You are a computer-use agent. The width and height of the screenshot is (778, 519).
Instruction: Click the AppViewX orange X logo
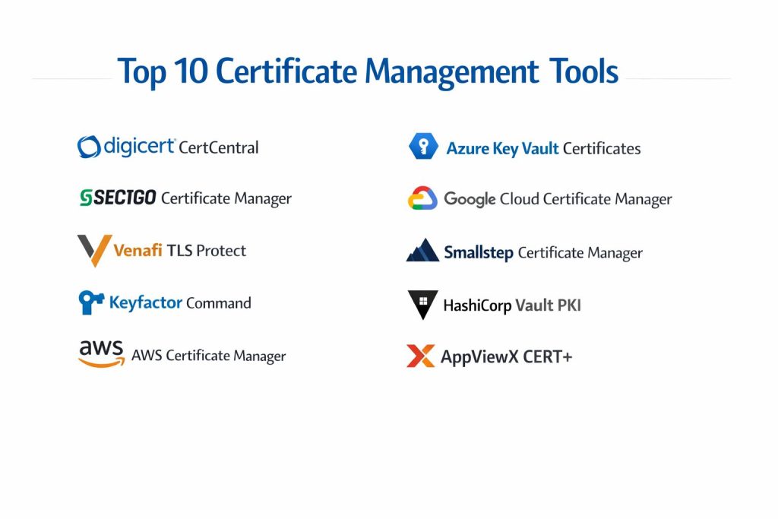tap(420, 356)
